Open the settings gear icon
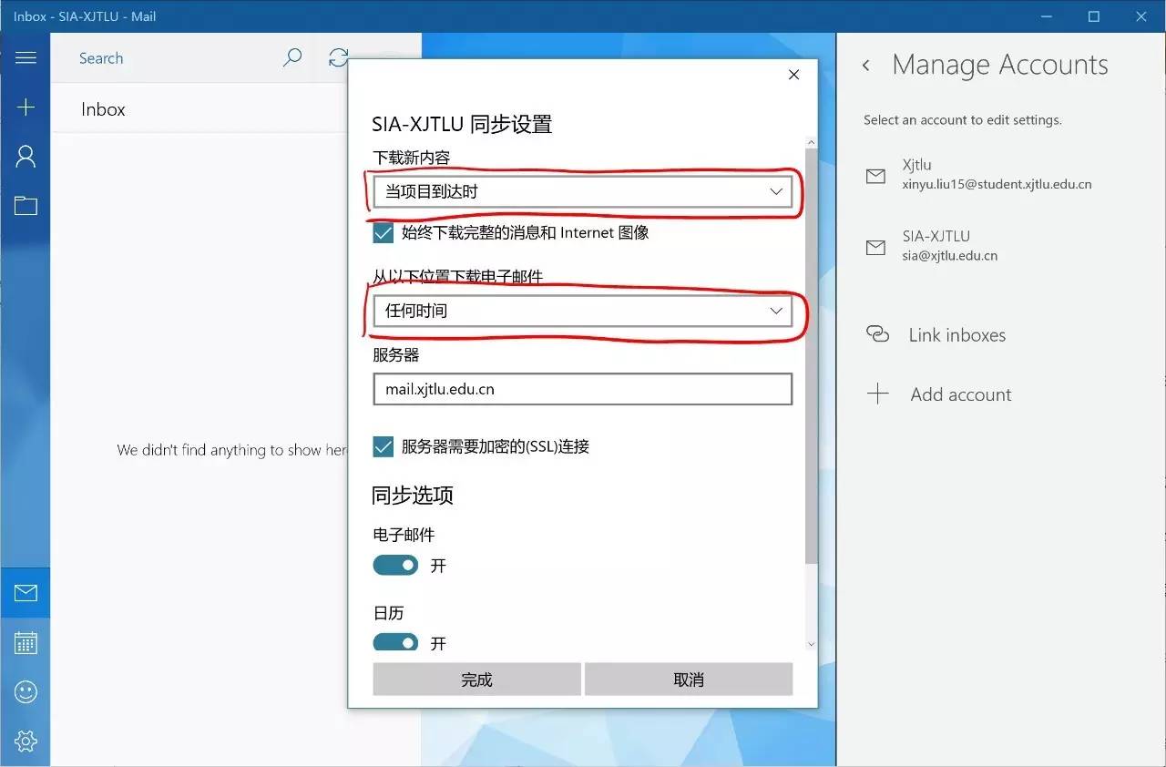This screenshot has height=767, width=1166. tap(26, 741)
